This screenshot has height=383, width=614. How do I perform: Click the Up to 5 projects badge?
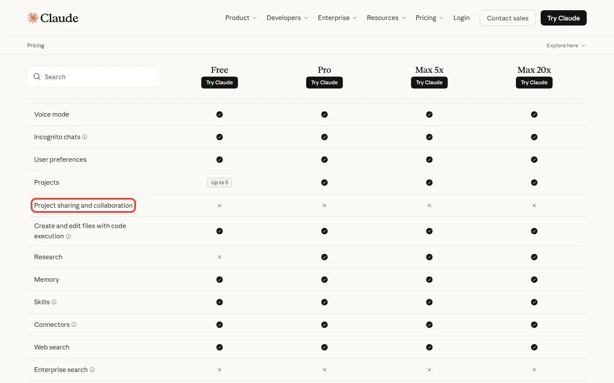pyautogui.click(x=220, y=183)
